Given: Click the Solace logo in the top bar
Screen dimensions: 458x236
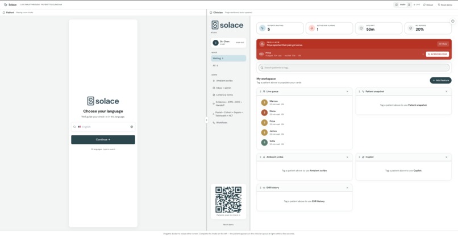Looking at the screenshot, I should (x=10, y=5).
